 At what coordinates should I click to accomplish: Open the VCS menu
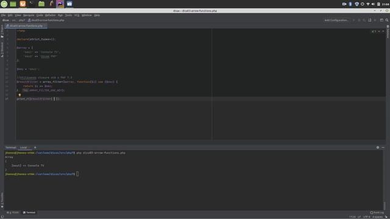77,15
